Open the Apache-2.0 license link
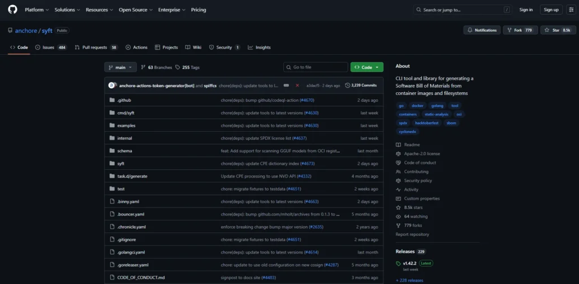Screen dimensions: 579x284 418,154
